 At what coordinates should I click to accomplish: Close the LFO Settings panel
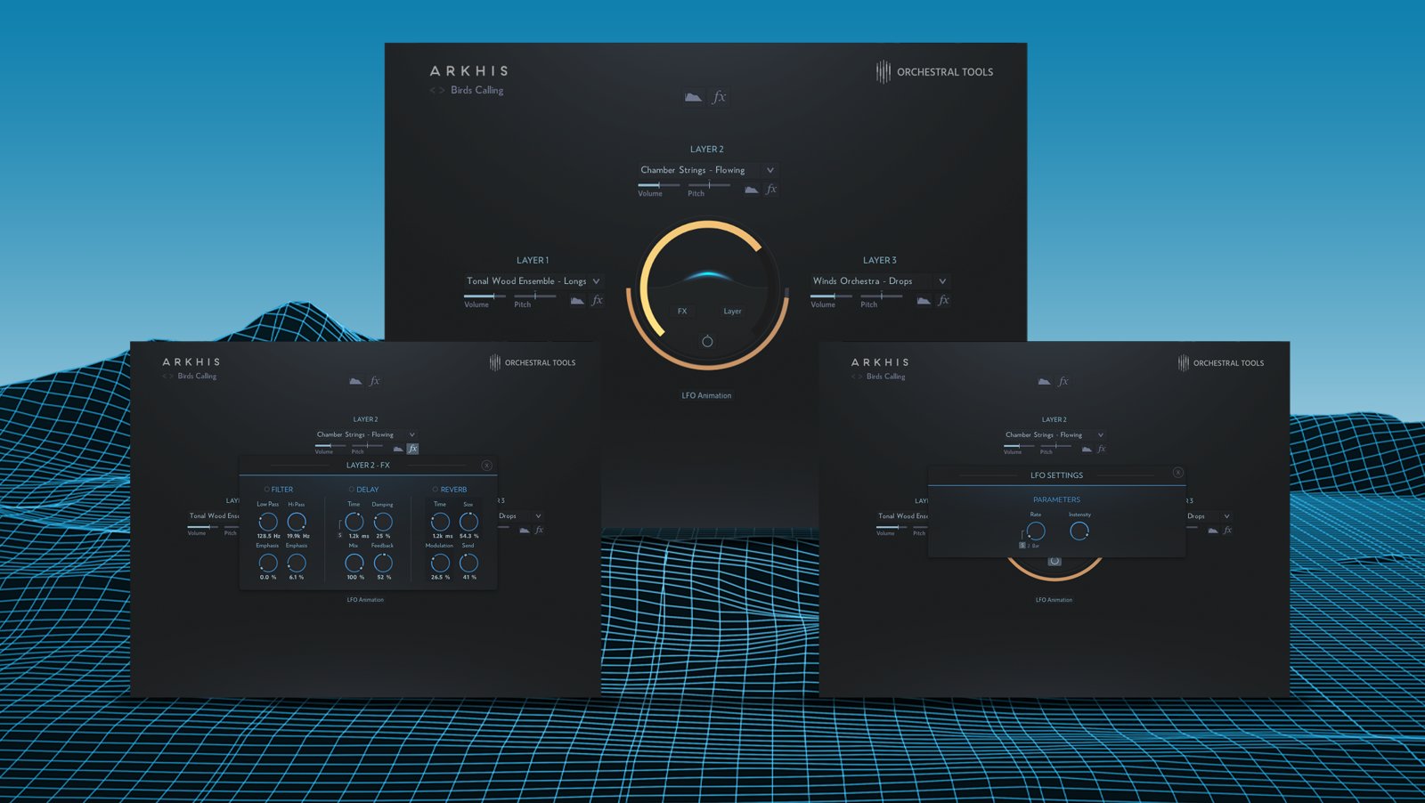click(1177, 473)
